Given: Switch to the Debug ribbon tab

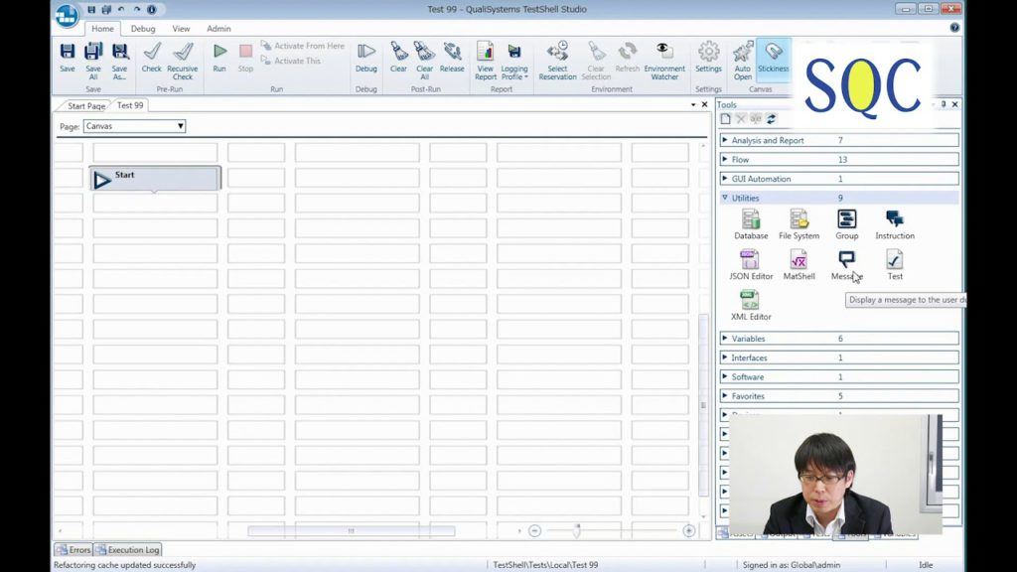Looking at the screenshot, I should click(143, 29).
